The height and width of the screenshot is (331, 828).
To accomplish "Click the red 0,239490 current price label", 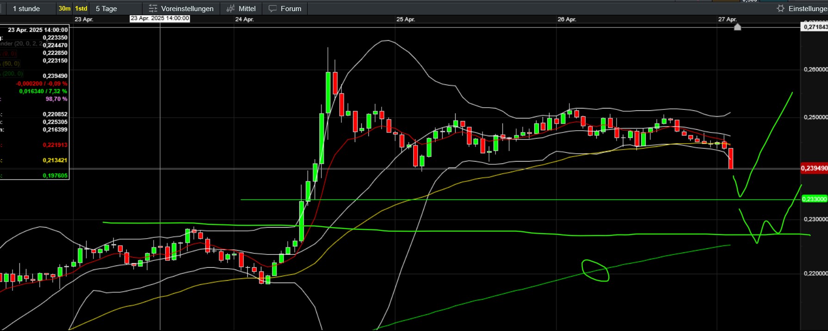I will pos(815,169).
